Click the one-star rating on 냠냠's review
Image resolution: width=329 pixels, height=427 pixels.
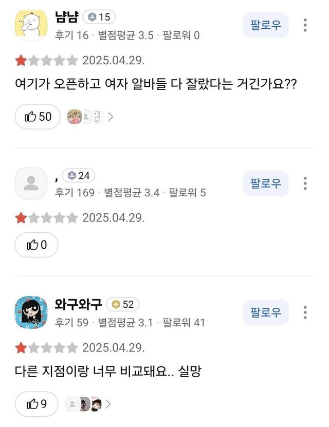click(x=21, y=61)
